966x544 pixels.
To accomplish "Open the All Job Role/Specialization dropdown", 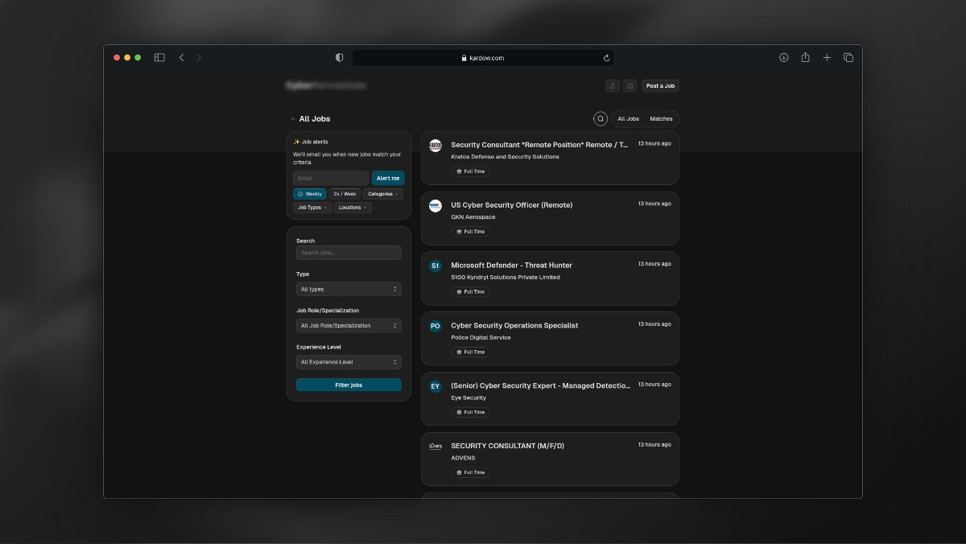I will [x=349, y=326].
